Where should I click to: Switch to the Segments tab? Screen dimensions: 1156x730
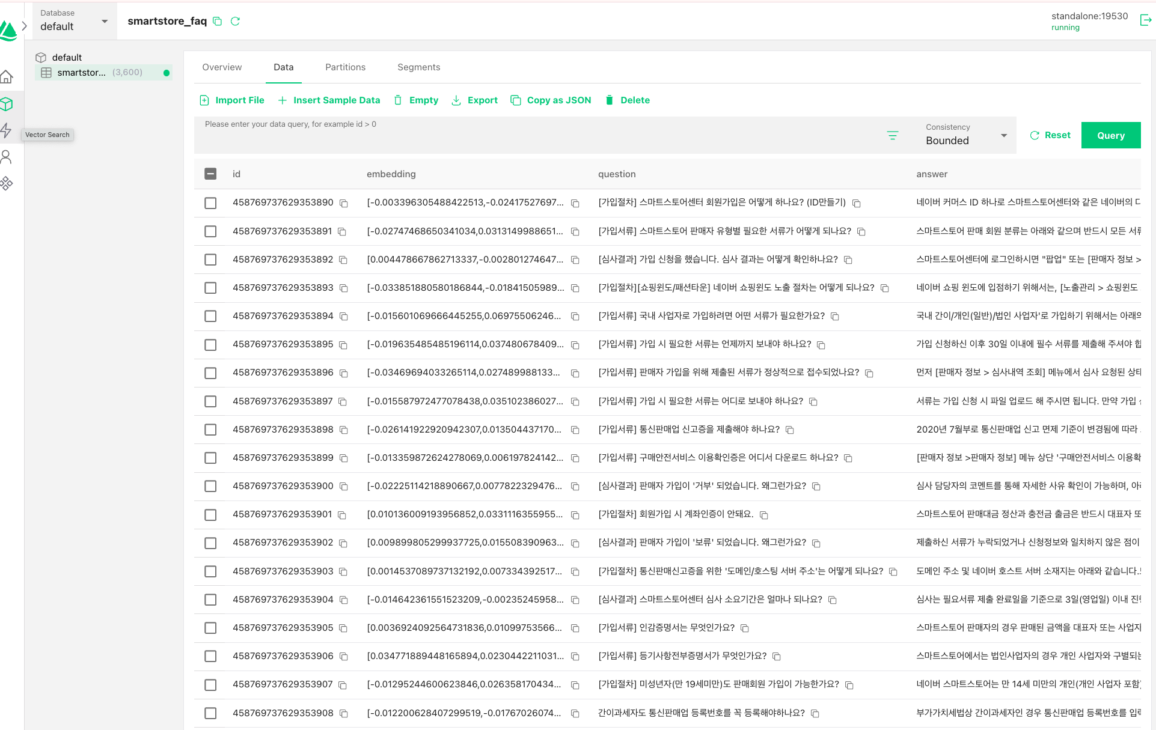[x=418, y=67]
